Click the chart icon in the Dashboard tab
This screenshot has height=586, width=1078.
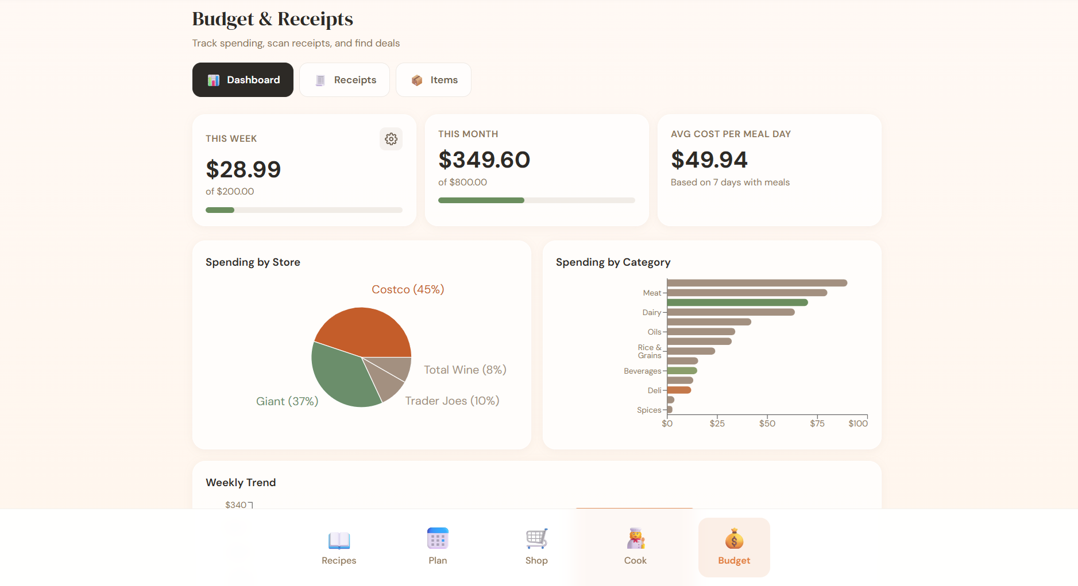(214, 80)
